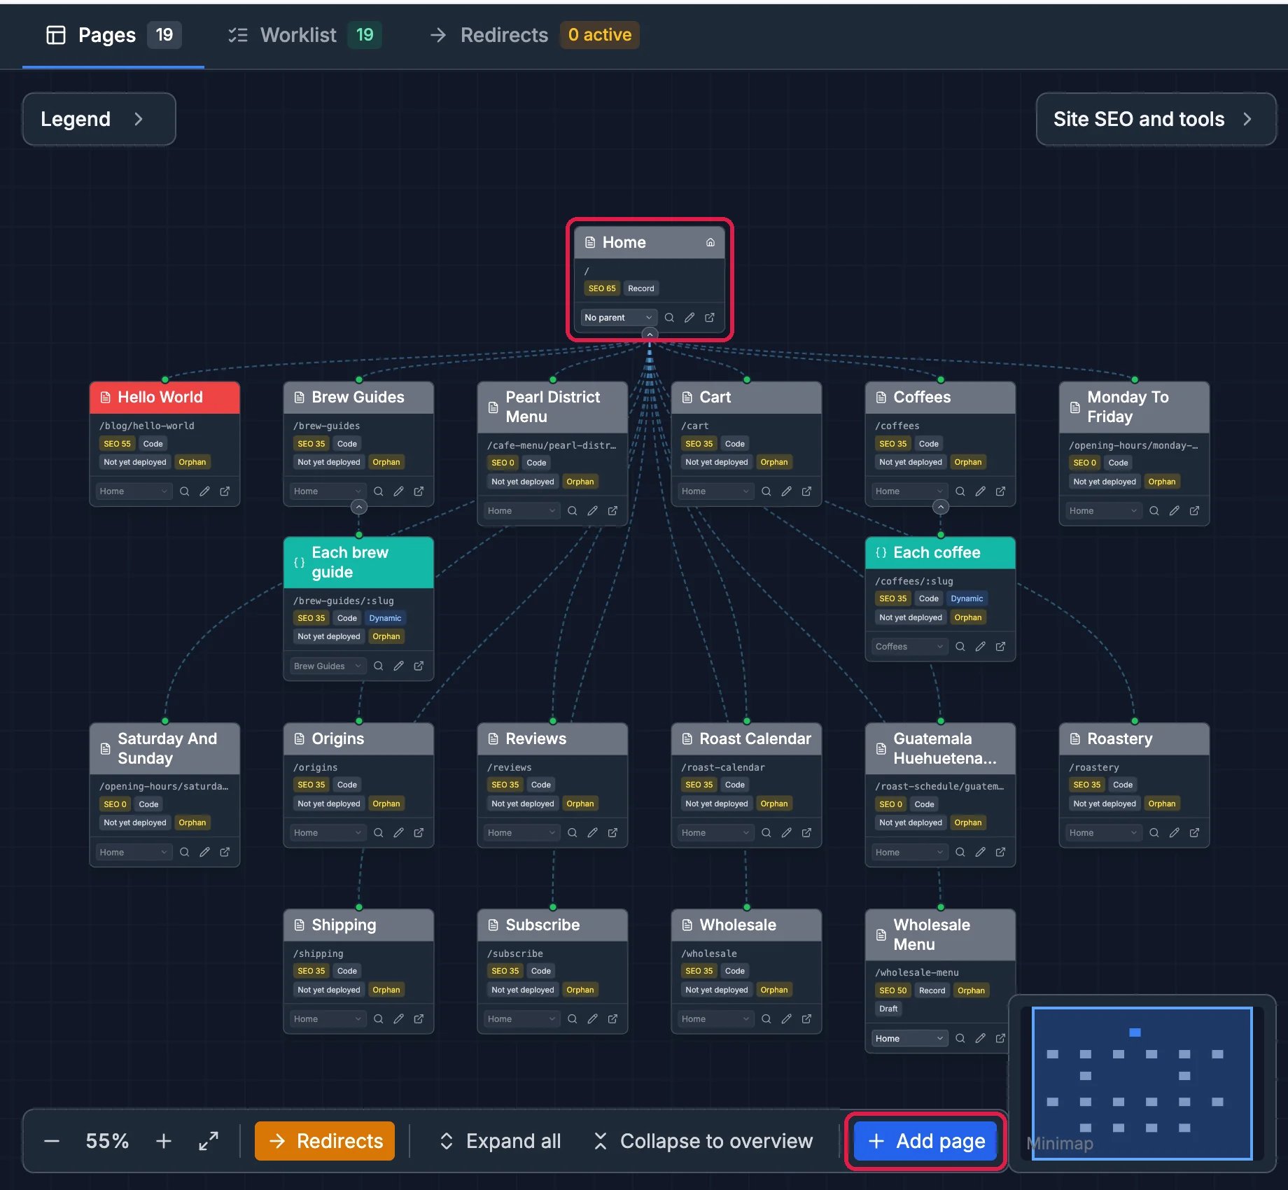Click search icon on Subscribe card
The width and height of the screenshot is (1288, 1190).
[573, 1019]
